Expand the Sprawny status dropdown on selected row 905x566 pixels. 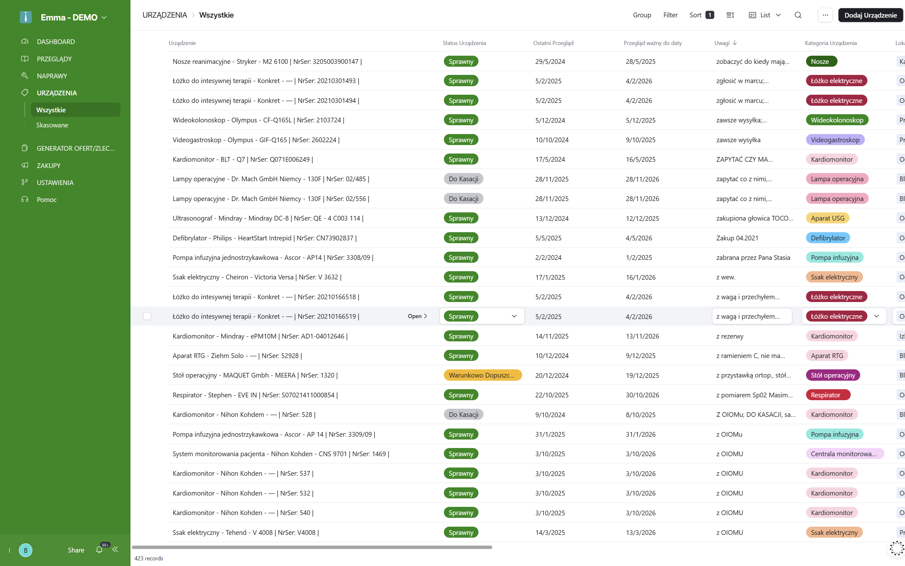[x=514, y=316]
